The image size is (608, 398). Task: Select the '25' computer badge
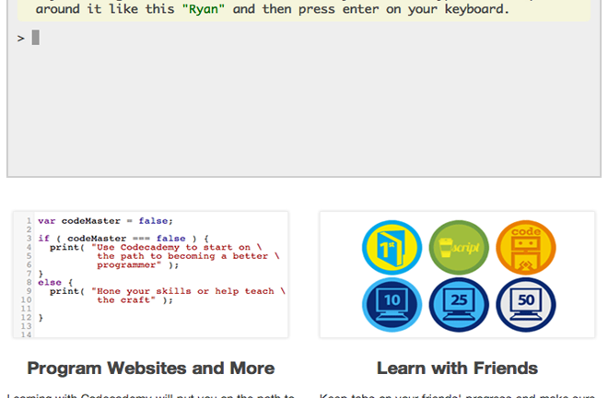point(459,305)
